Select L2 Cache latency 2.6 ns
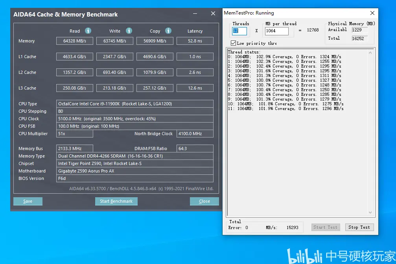 pos(195,72)
